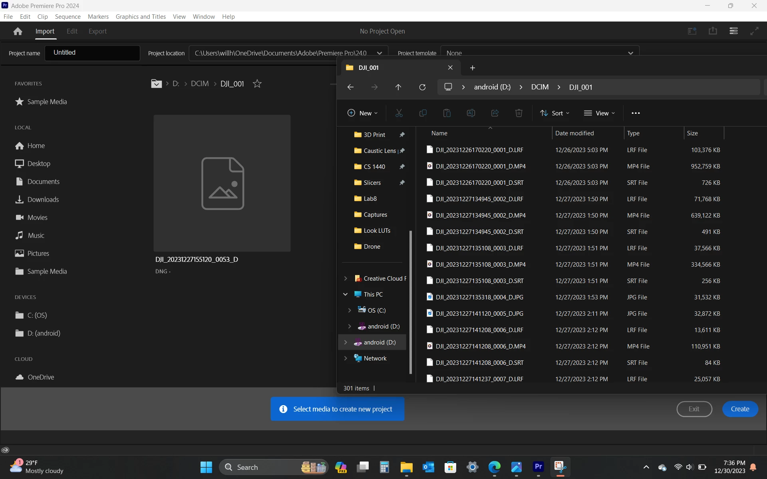Open the Explorer See more ellipsis
Image resolution: width=767 pixels, height=479 pixels.
[x=636, y=113]
